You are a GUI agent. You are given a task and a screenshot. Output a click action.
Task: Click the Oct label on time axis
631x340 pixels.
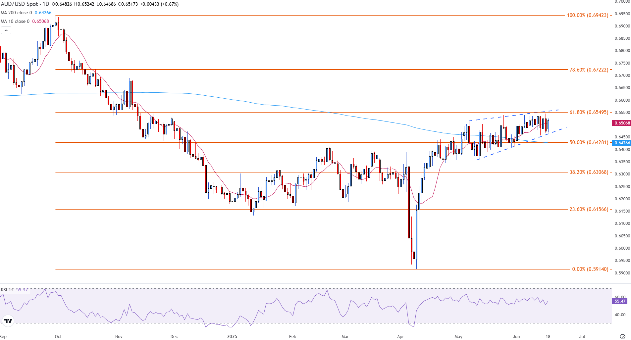tap(58, 336)
